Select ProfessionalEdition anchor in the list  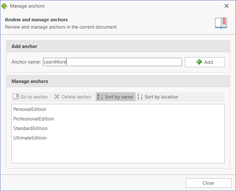click(33, 119)
